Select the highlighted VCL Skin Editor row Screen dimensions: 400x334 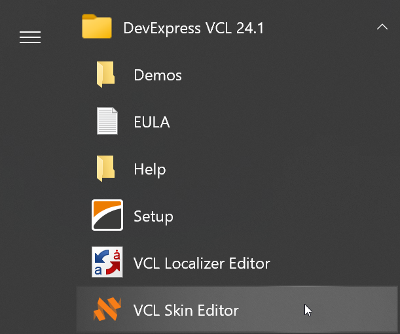pos(275,310)
